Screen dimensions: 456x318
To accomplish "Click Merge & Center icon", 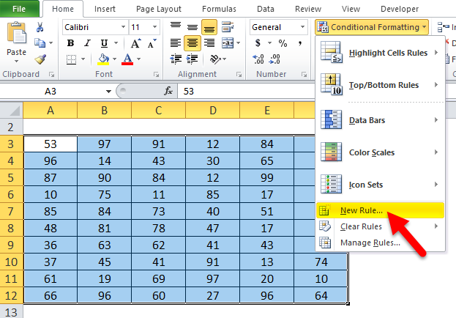I will (228, 43).
